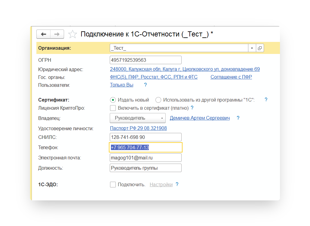This screenshot has width=310, height=226.
Task: Expand the Организация dropdown arrow
Action: (x=252, y=48)
